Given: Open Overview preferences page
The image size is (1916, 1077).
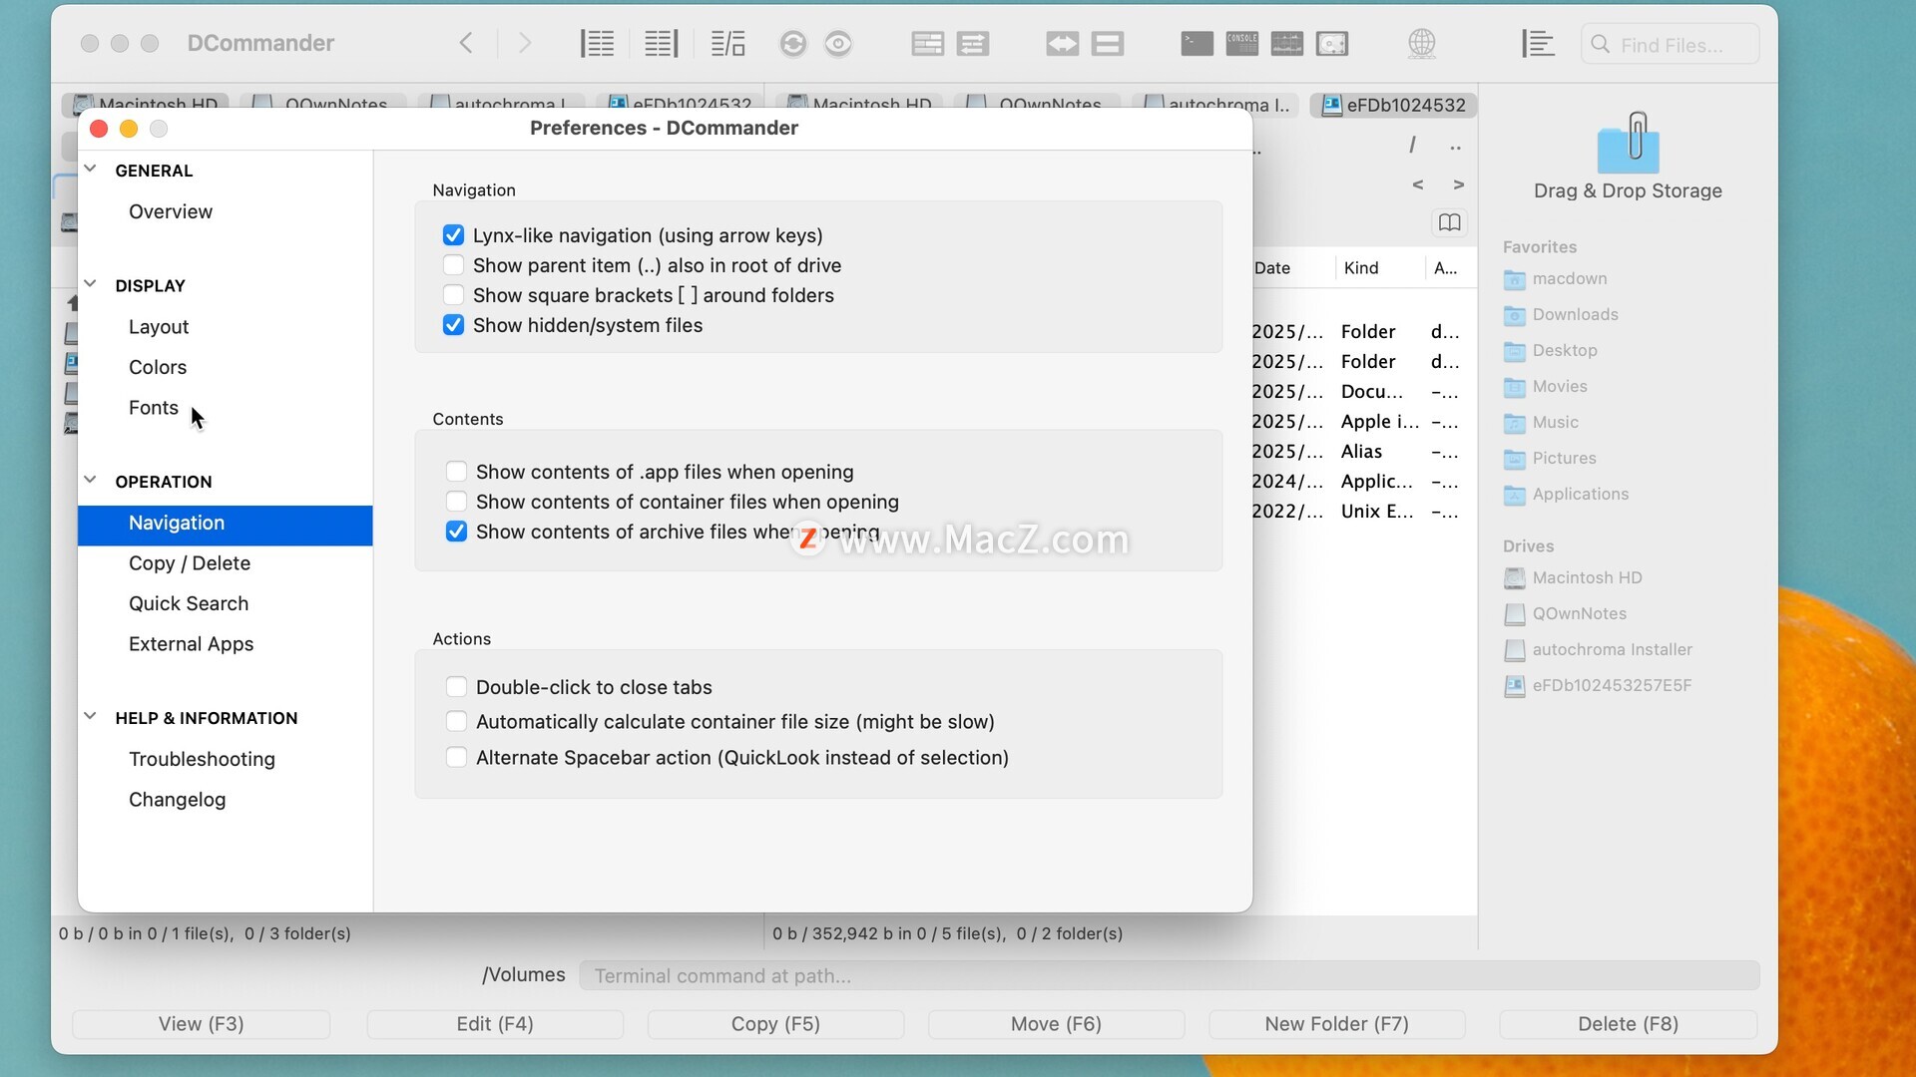Looking at the screenshot, I should click(171, 211).
